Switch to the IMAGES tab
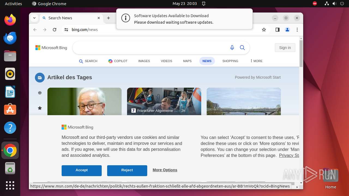349x196 pixels. click(144, 61)
